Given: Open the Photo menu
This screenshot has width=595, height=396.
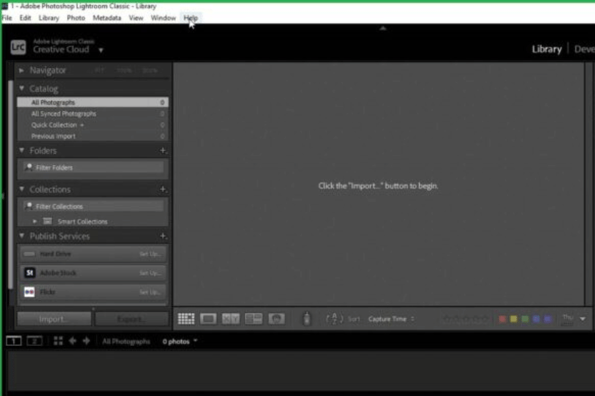Looking at the screenshot, I should pos(76,18).
